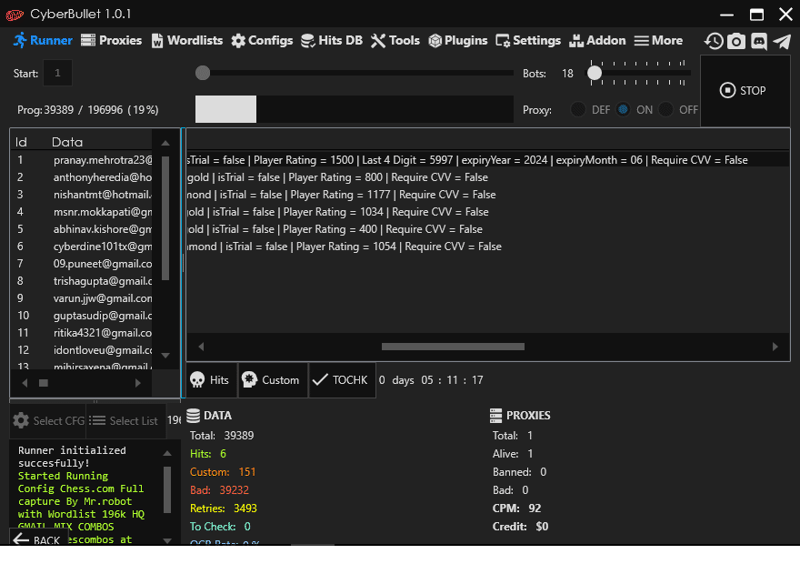The image size is (800, 564).
Task: Click the data list right scroll arrow
Action: tap(137, 383)
